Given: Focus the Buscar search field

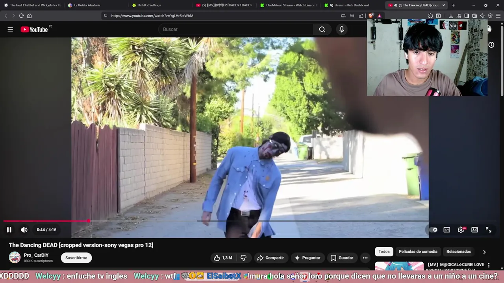Looking at the screenshot, I should coord(235,29).
